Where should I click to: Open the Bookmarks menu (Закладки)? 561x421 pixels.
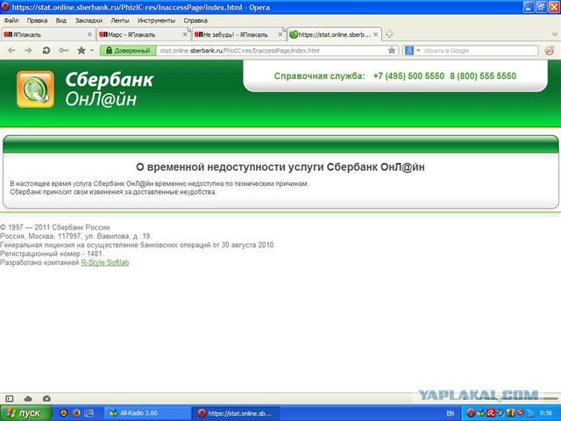point(89,20)
